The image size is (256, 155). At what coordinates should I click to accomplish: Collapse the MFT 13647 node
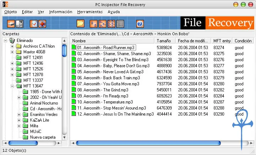pyautogui.click(x=12, y=86)
